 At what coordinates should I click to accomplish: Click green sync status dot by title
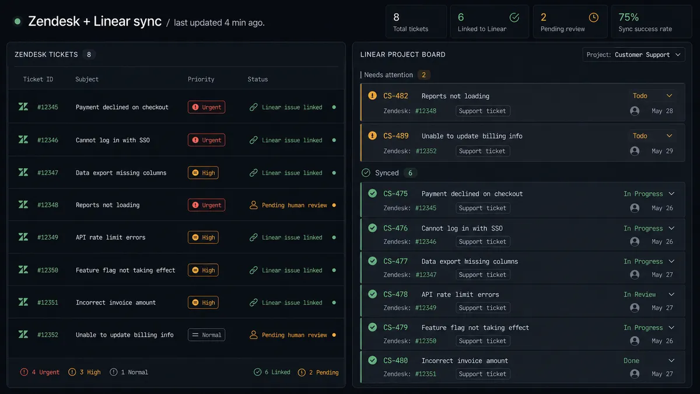point(17,22)
